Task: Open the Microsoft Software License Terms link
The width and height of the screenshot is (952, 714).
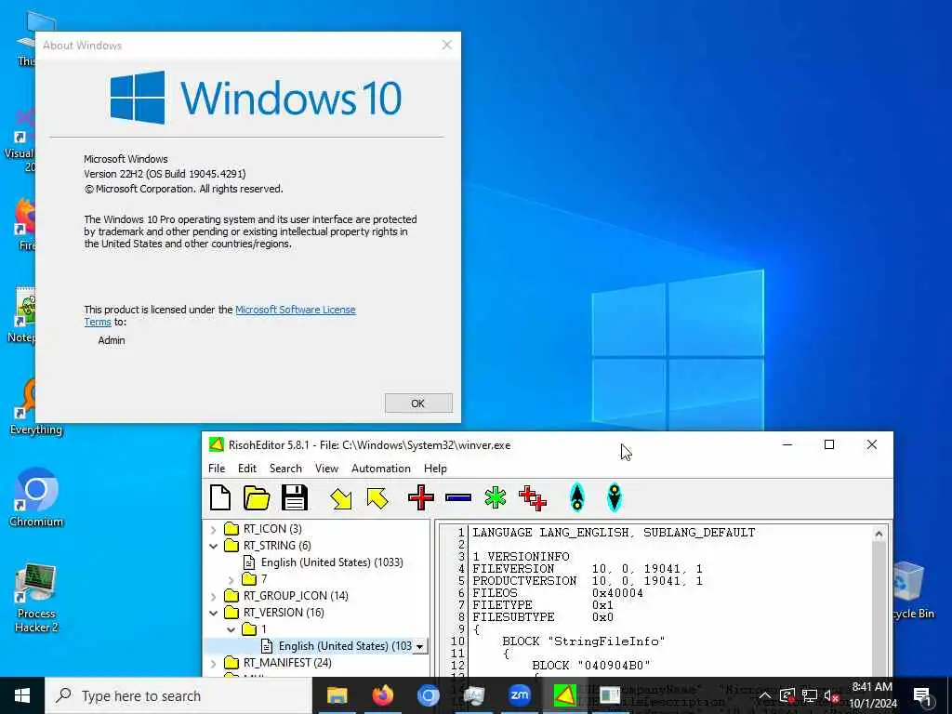Action: click(295, 310)
